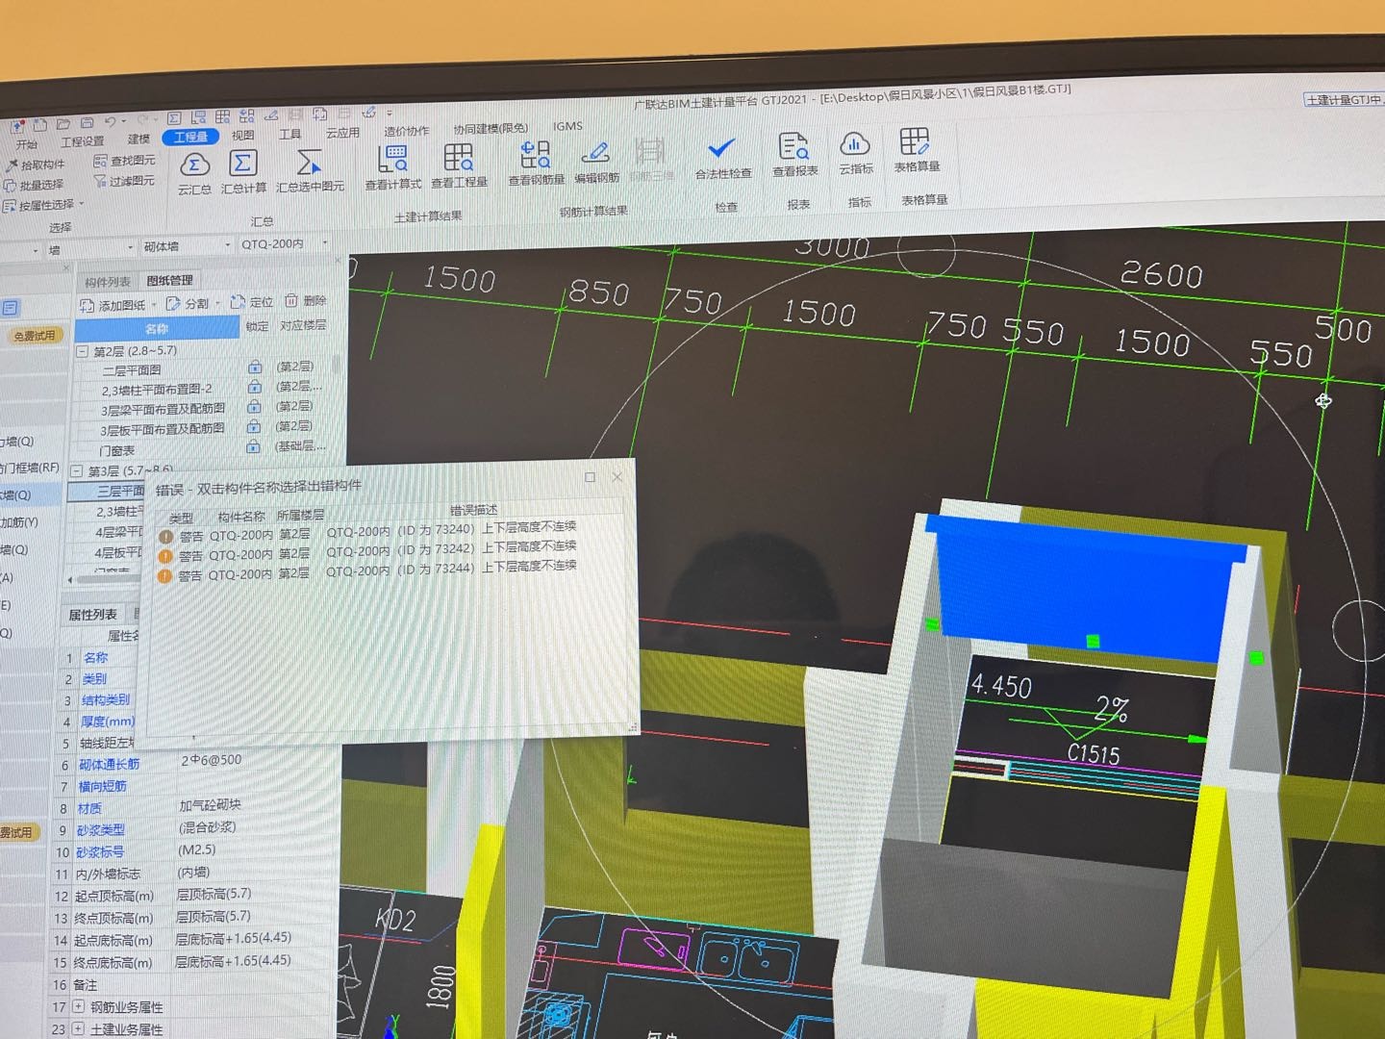Open the QTQ-200内 component dropdown
This screenshot has width=1385, height=1039.
325,242
